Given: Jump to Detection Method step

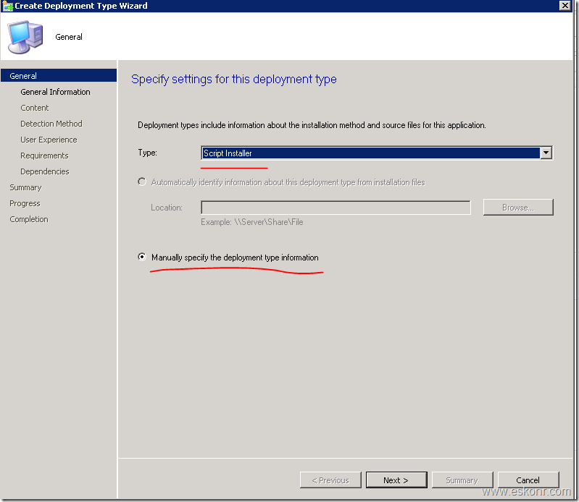Looking at the screenshot, I should point(51,124).
